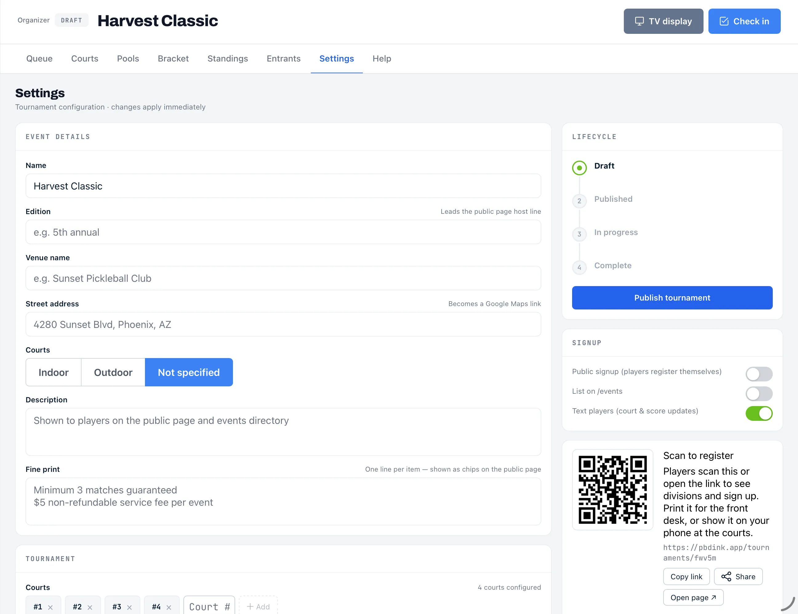Open the Courts tab
This screenshot has height=614, width=798.
pyautogui.click(x=85, y=58)
